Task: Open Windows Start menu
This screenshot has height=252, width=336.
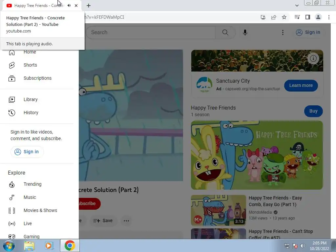Action: [x=9, y=245]
